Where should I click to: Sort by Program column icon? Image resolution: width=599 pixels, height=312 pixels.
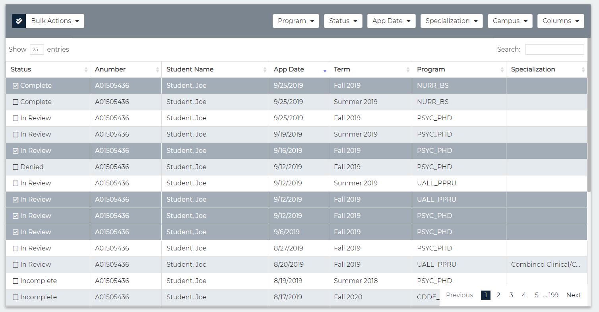[502, 70]
